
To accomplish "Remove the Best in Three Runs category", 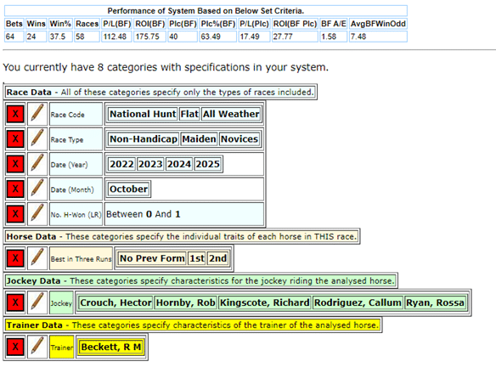I will point(15,258).
